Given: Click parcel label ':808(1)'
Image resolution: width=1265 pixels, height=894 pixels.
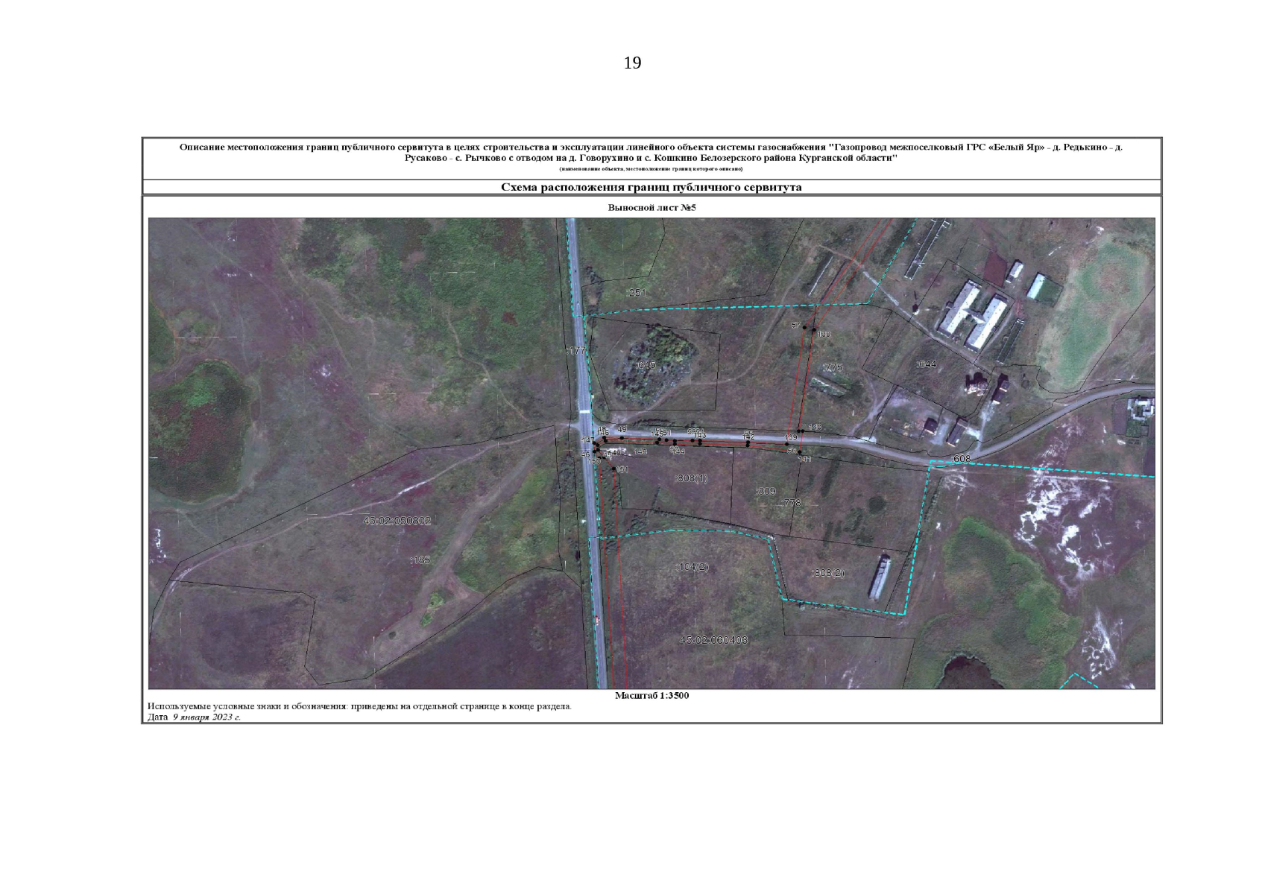Looking at the screenshot, I should (x=691, y=478).
